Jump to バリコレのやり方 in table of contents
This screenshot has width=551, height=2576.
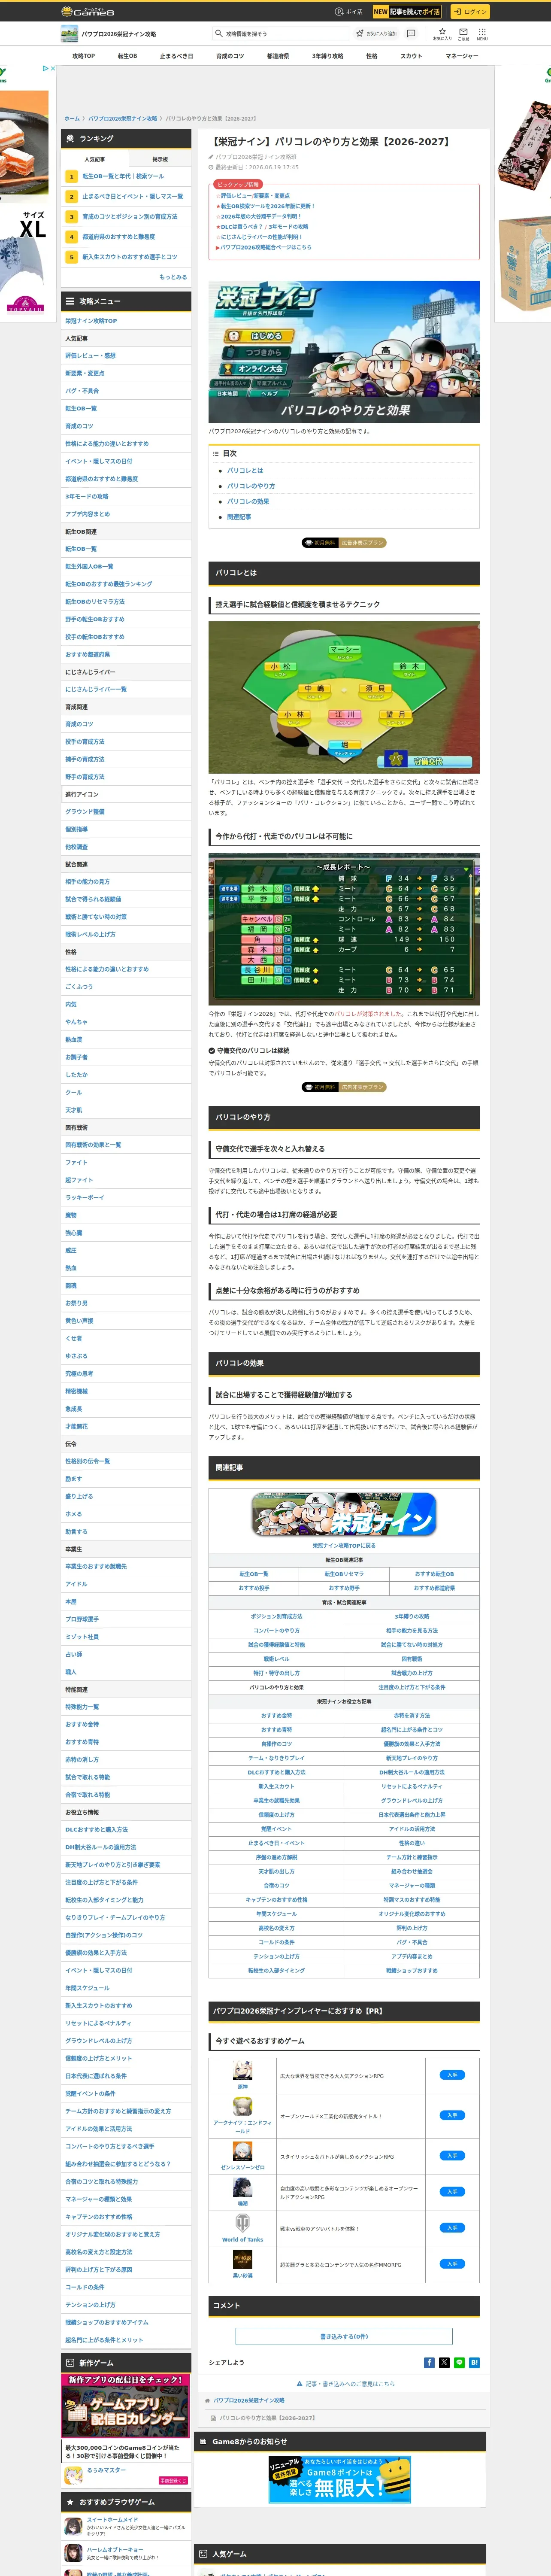[x=251, y=486]
